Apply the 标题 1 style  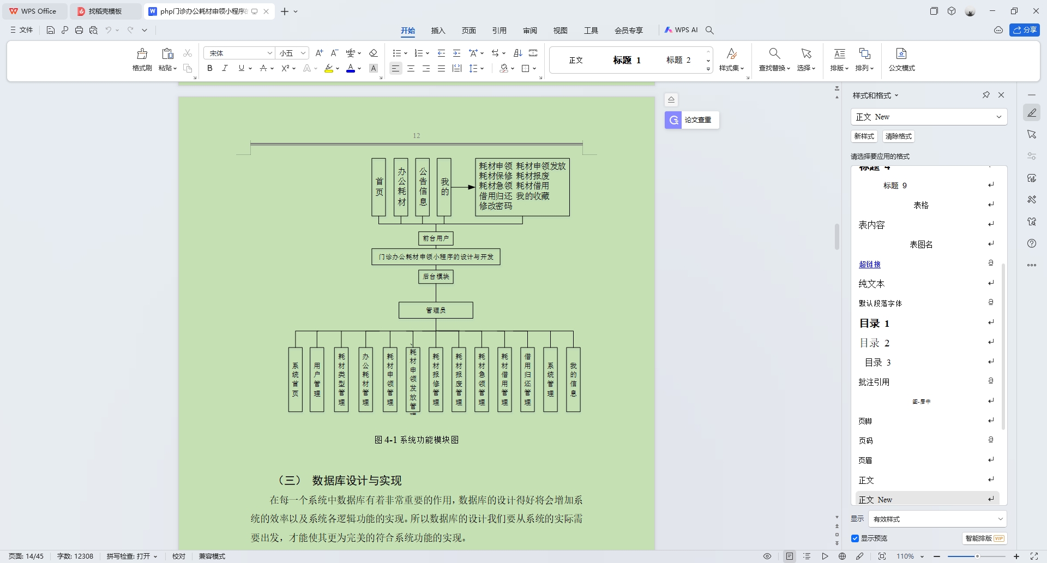627,60
